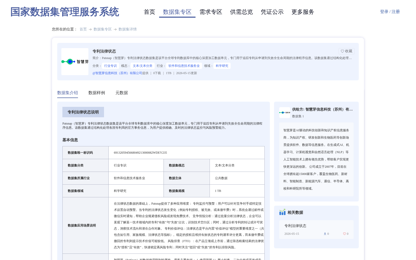Open 更多服务 navigation menu
The width and height of the screenshot is (416, 260).
click(303, 12)
